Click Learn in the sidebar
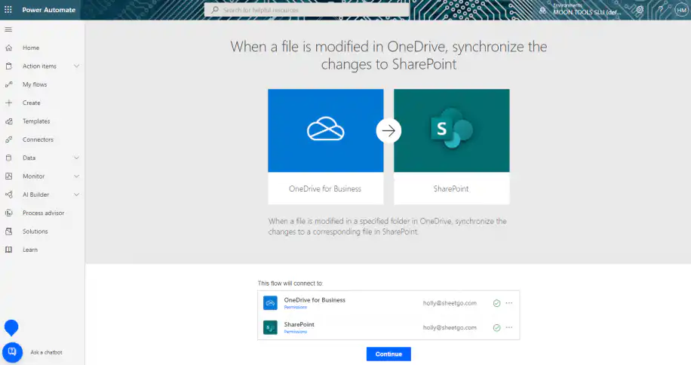 (x=30, y=250)
